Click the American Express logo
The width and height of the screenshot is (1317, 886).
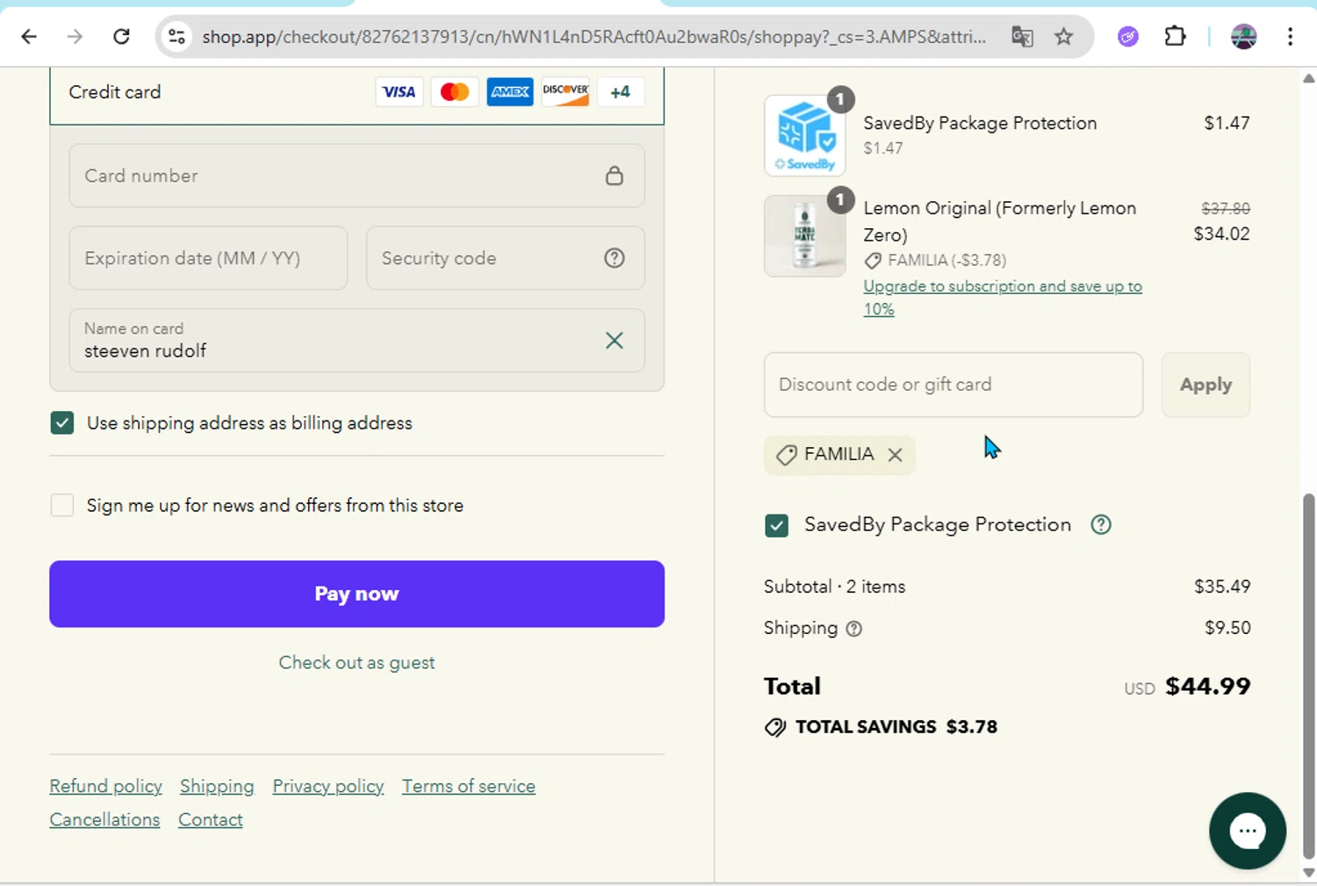510,91
